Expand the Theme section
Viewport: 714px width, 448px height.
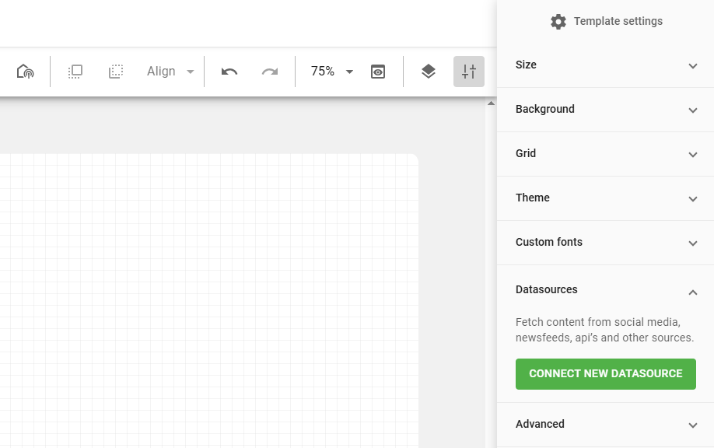tap(606, 198)
